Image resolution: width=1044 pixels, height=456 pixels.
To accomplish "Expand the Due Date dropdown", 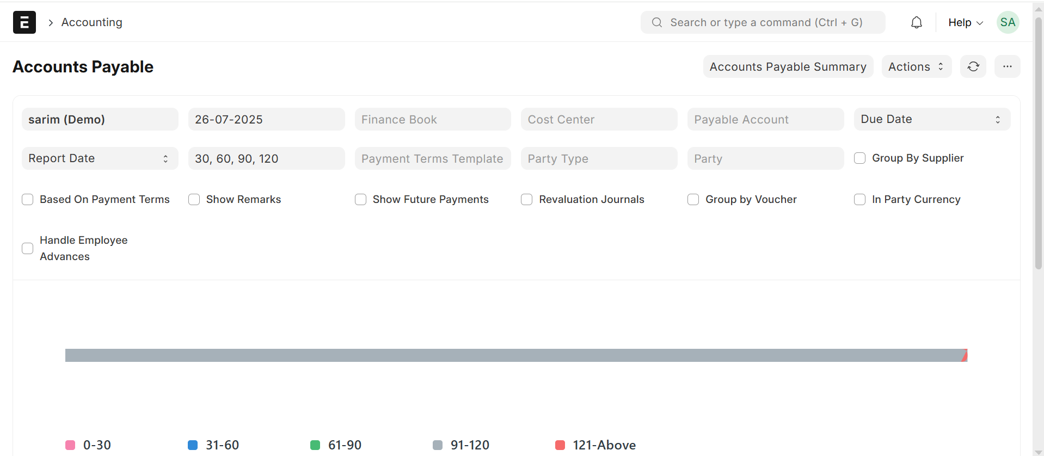I will click(x=931, y=119).
